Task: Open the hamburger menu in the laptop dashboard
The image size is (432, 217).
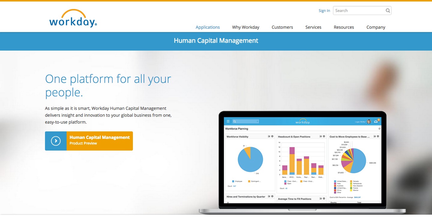Action: click(228, 121)
